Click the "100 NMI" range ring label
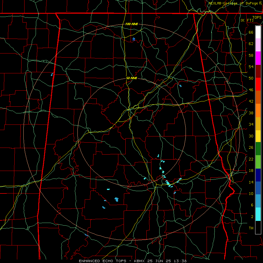Image resolution: width=263 pixels, height=263 pixels. click(131, 24)
